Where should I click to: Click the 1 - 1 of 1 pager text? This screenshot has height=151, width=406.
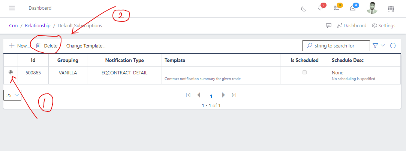click(211, 105)
